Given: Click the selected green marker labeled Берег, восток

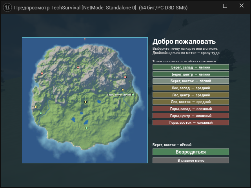Looking at the screenshot, I should click(x=133, y=95).
